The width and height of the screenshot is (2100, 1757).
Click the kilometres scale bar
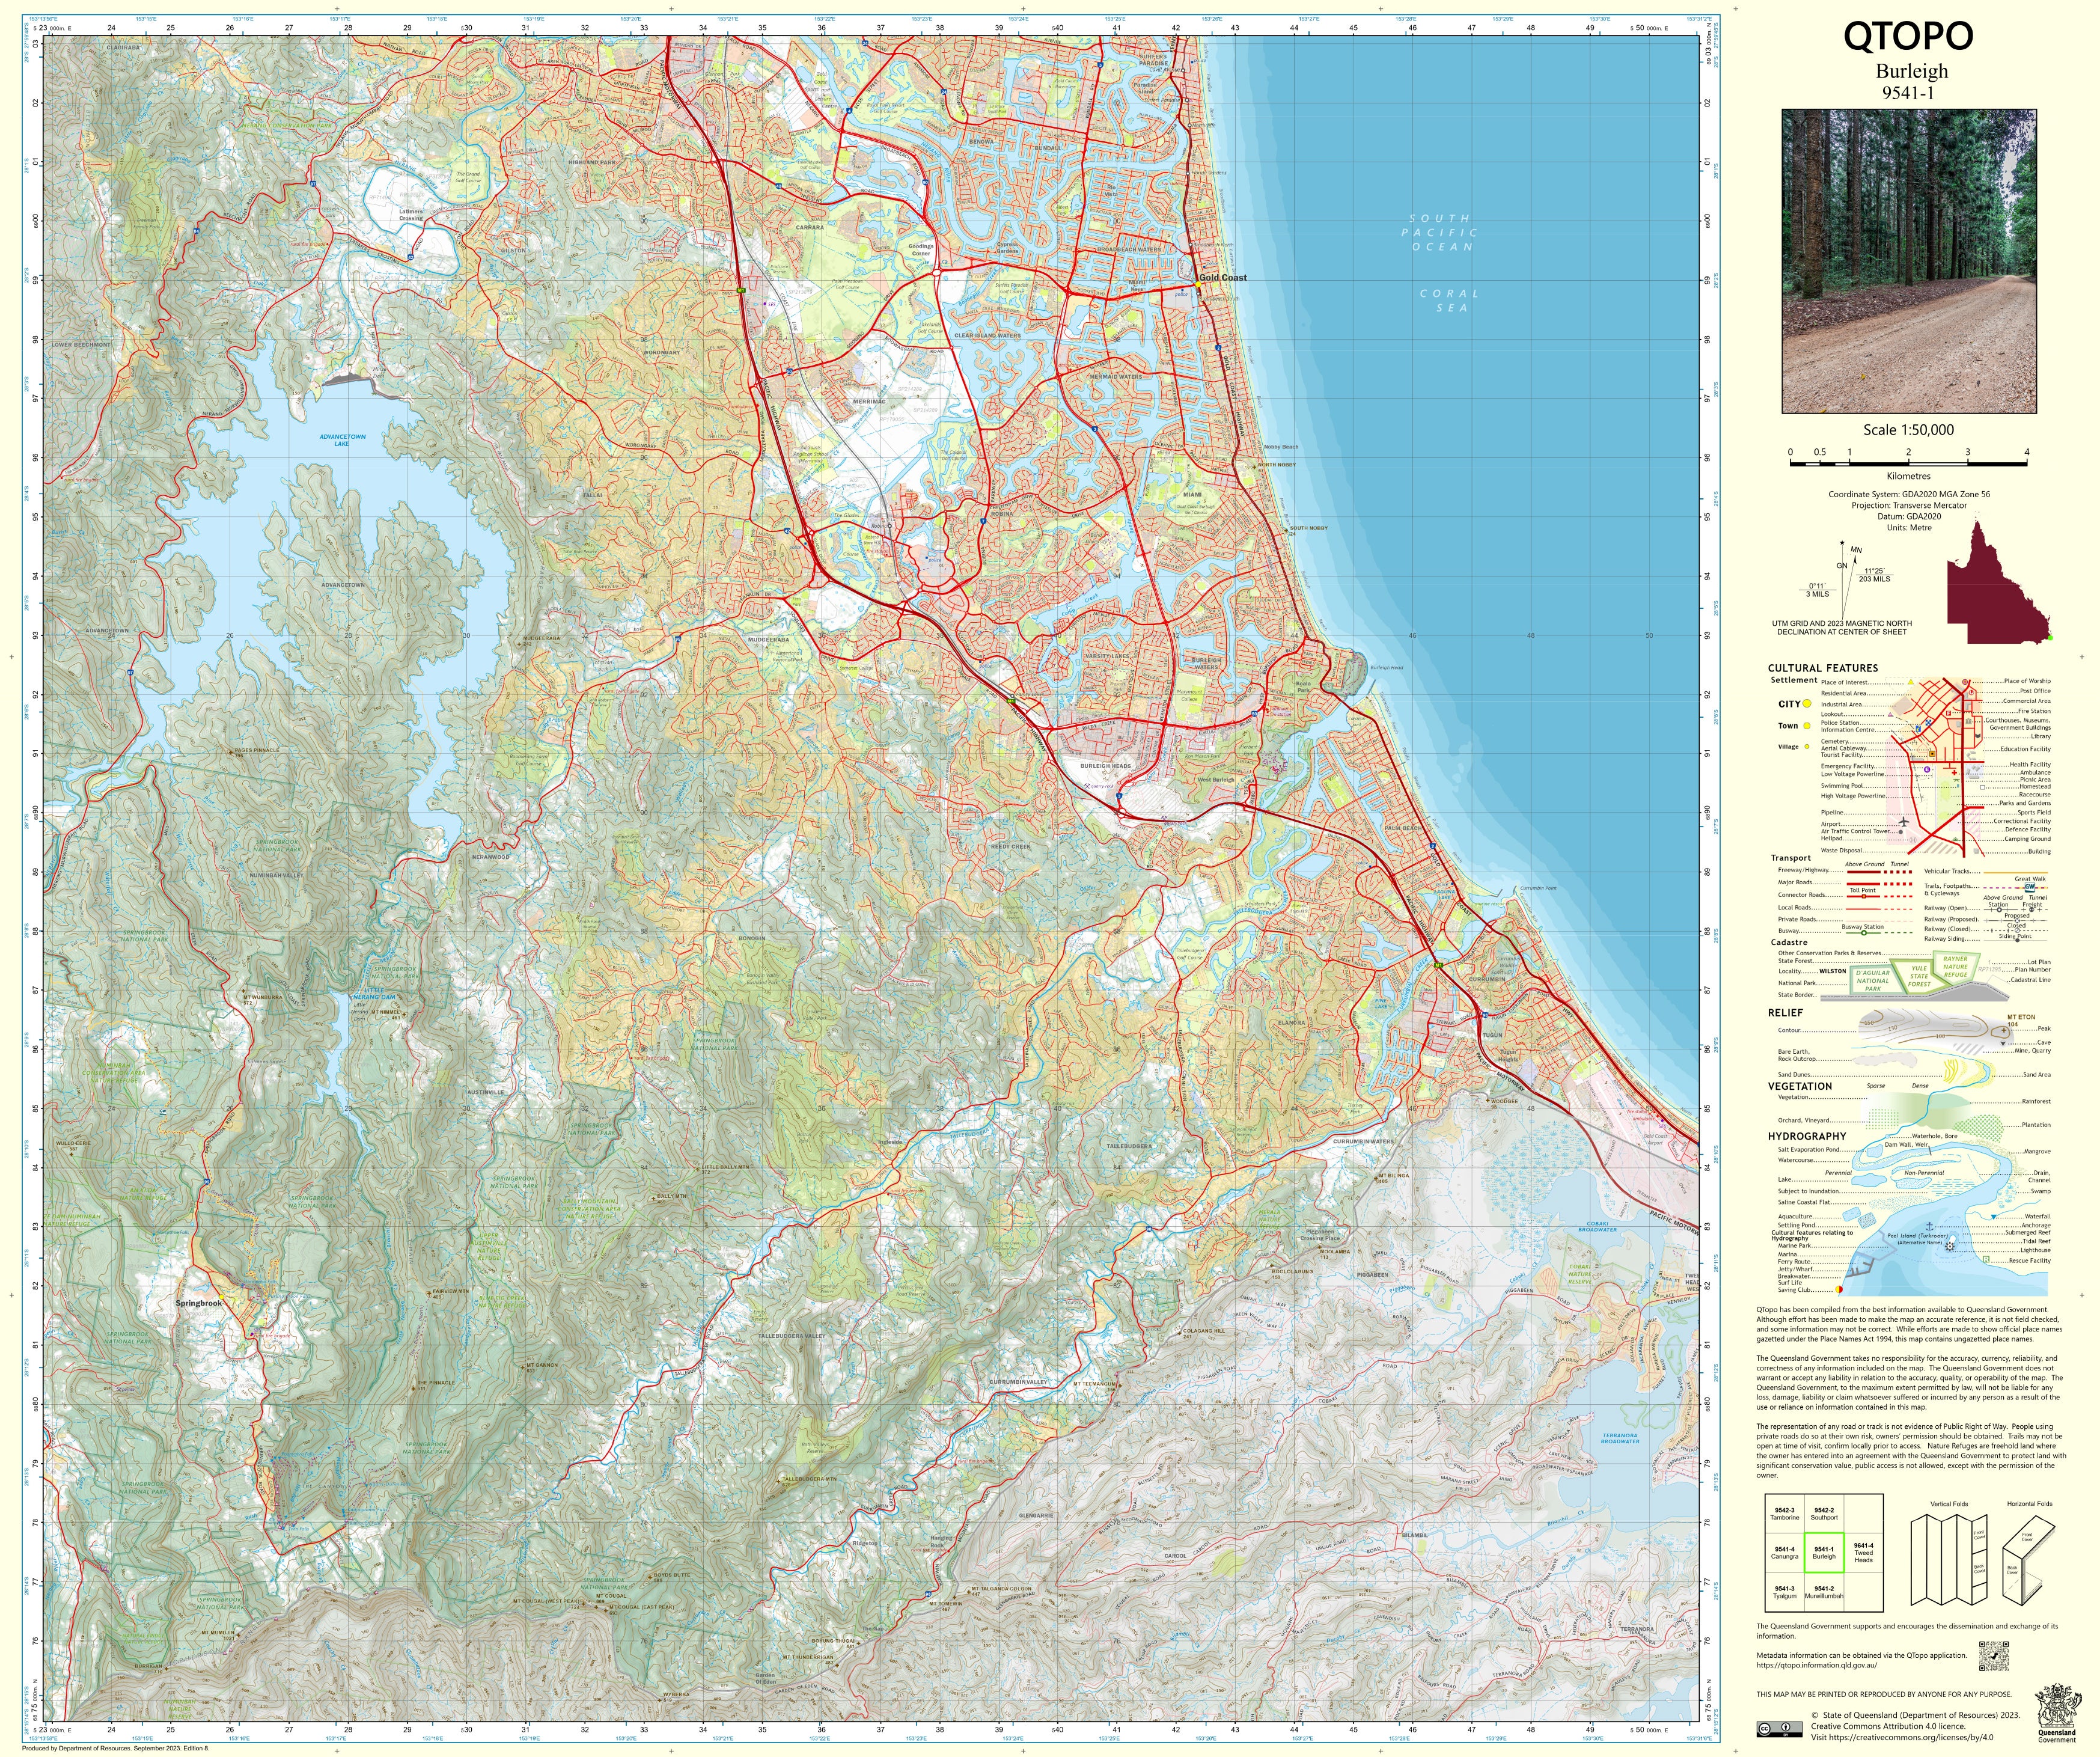tap(1908, 463)
